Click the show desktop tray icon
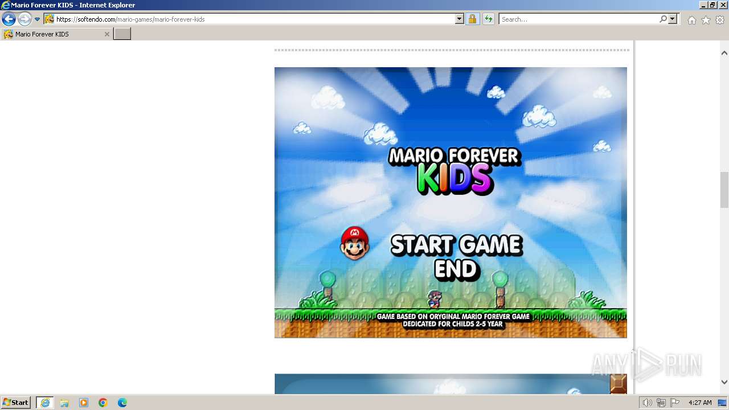This screenshot has width=729, height=410. point(723,403)
